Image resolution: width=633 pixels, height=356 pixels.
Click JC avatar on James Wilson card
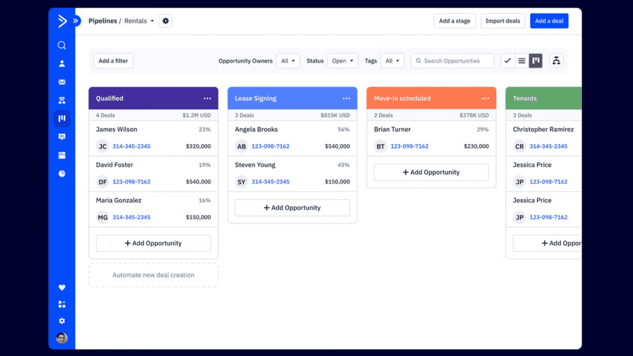coord(103,146)
